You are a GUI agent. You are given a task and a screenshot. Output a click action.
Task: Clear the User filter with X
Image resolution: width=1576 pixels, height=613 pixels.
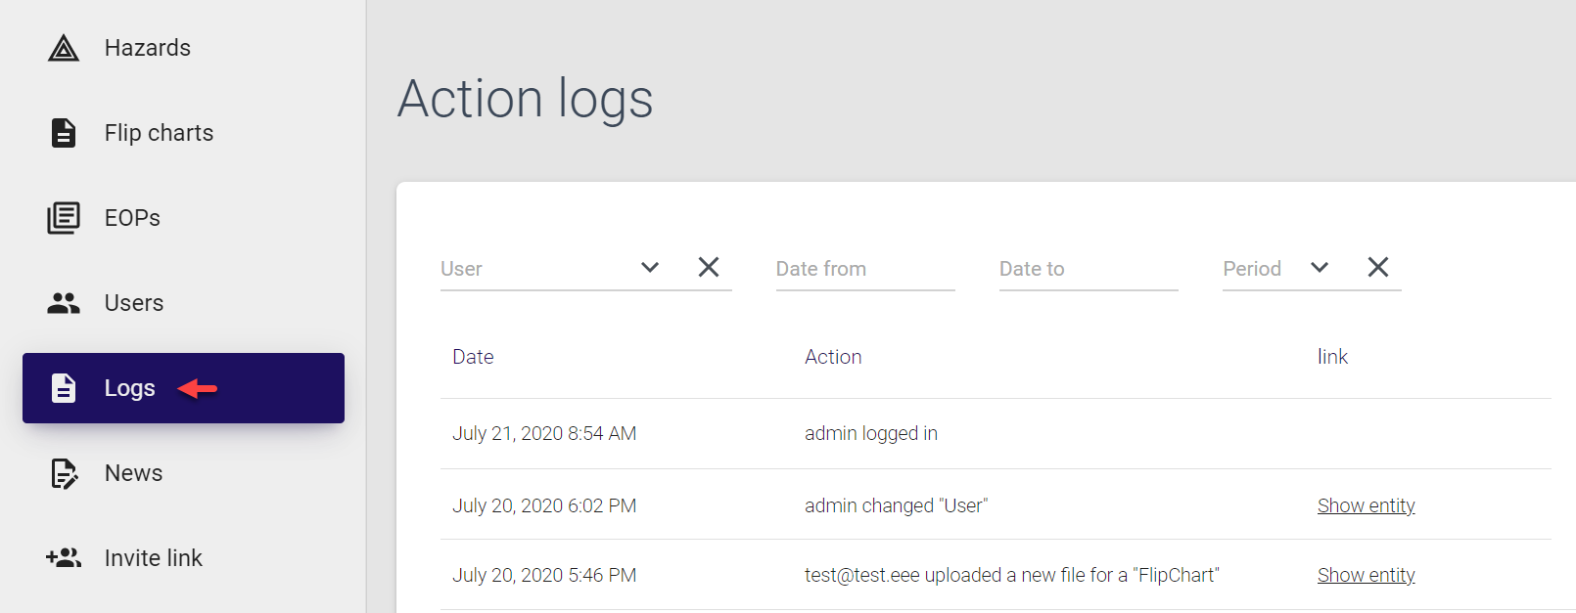click(x=709, y=267)
